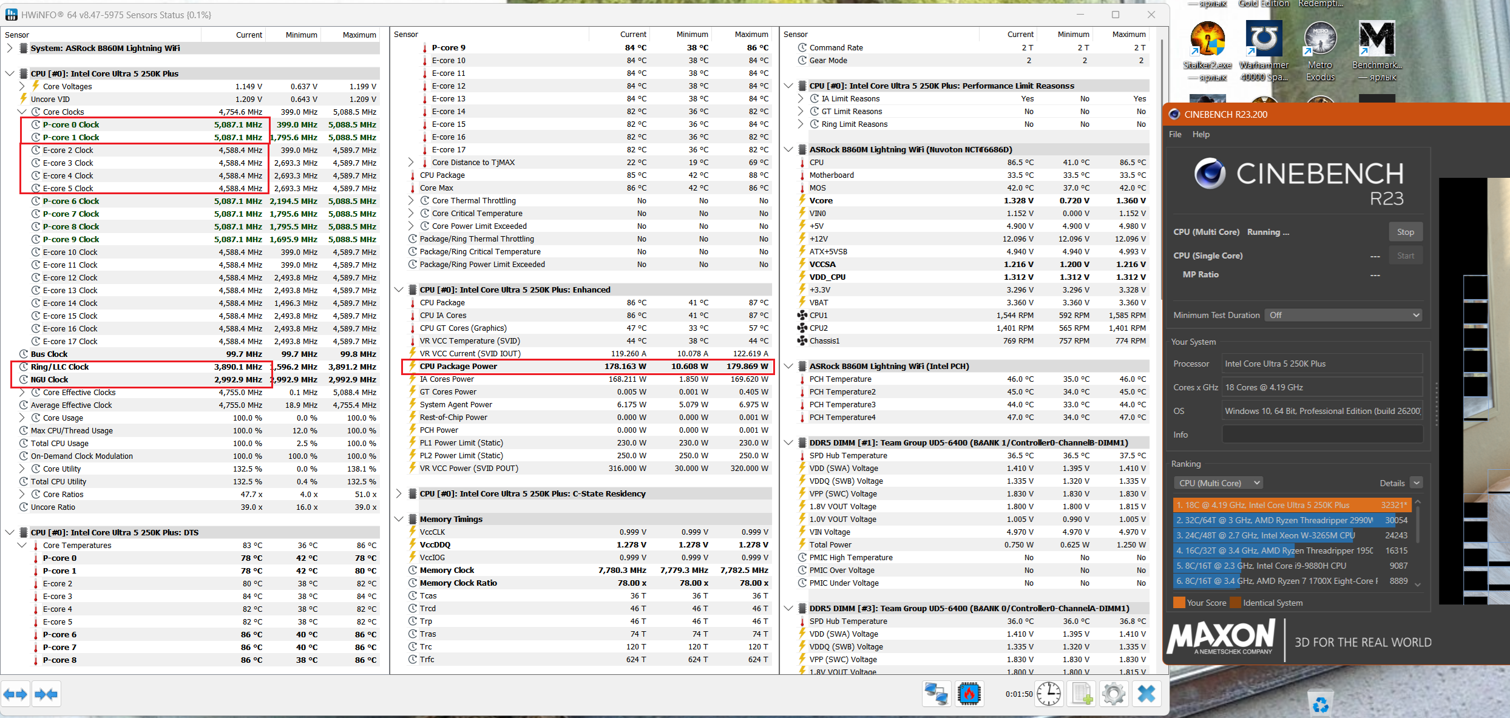Expand the Core Voltages tree node
Screen dimensions: 1510x718
pyautogui.click(x=22, y=87)
